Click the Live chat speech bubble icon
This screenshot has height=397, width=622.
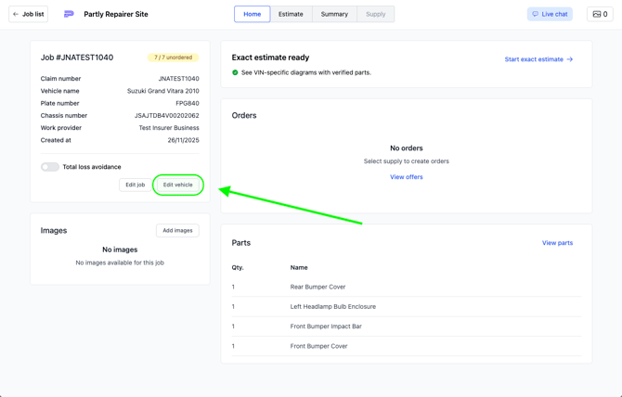(536, 14)
